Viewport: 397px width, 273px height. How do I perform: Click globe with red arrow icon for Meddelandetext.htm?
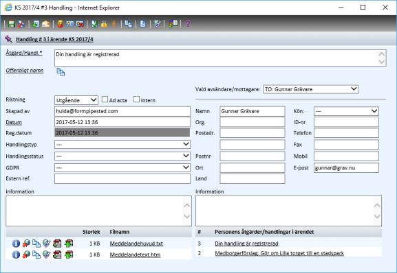point(26,254)
